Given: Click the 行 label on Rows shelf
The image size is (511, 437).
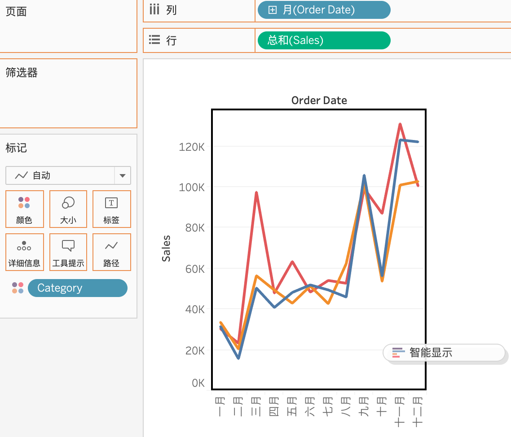Looking at the screenshot, I should point(172,40).
